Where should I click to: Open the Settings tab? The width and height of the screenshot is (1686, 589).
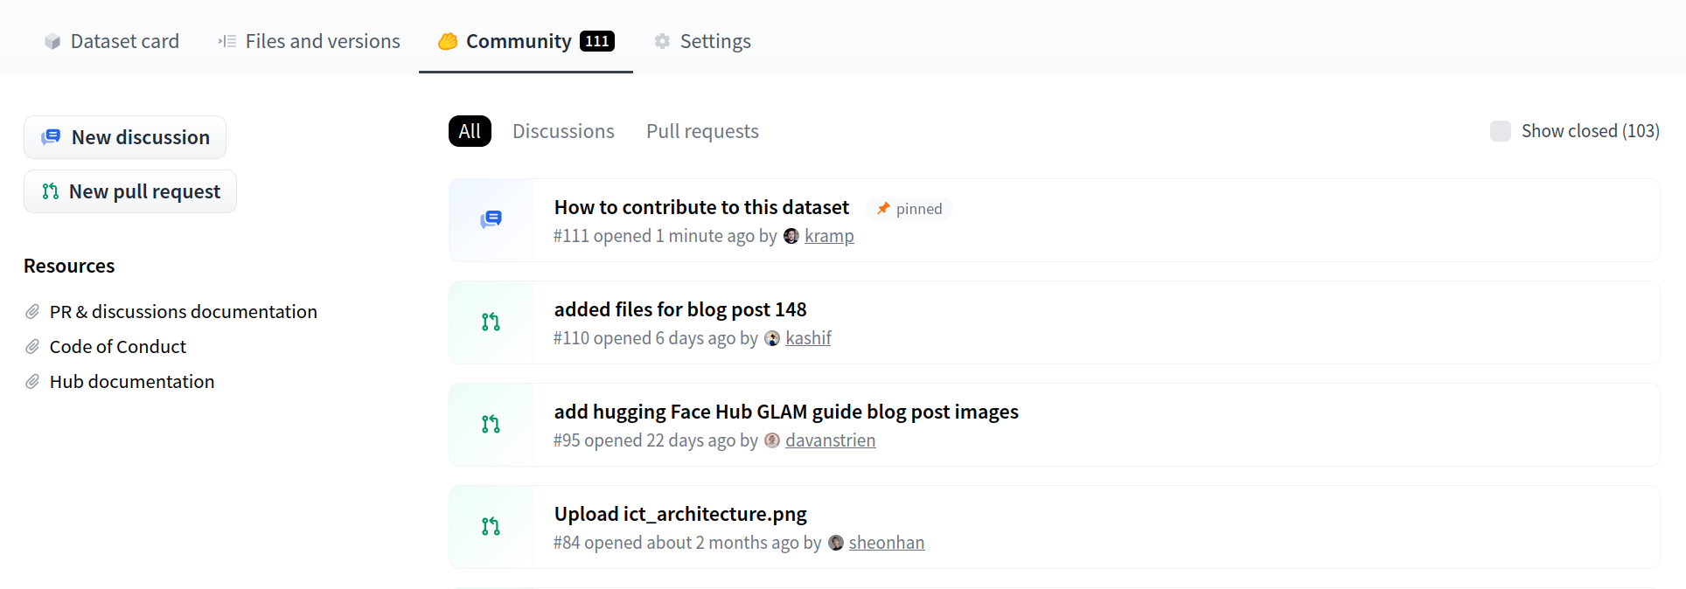[x=702, y=41]
